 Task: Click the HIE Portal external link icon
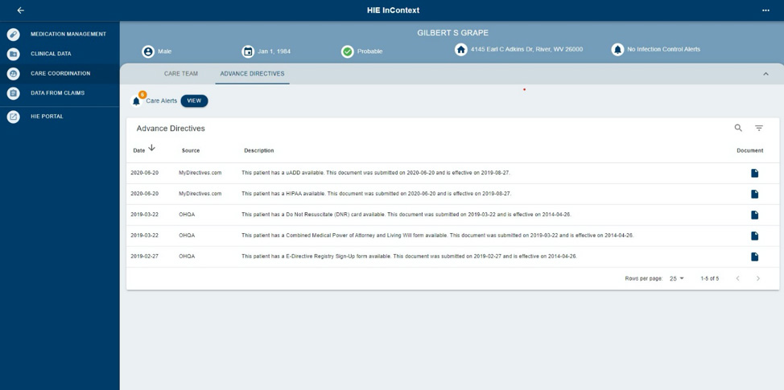pyautogui.click(x=14, y=117)
